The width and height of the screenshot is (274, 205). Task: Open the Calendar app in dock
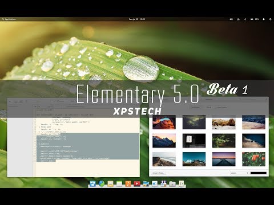pyautogui.click(x=119, y=183)
